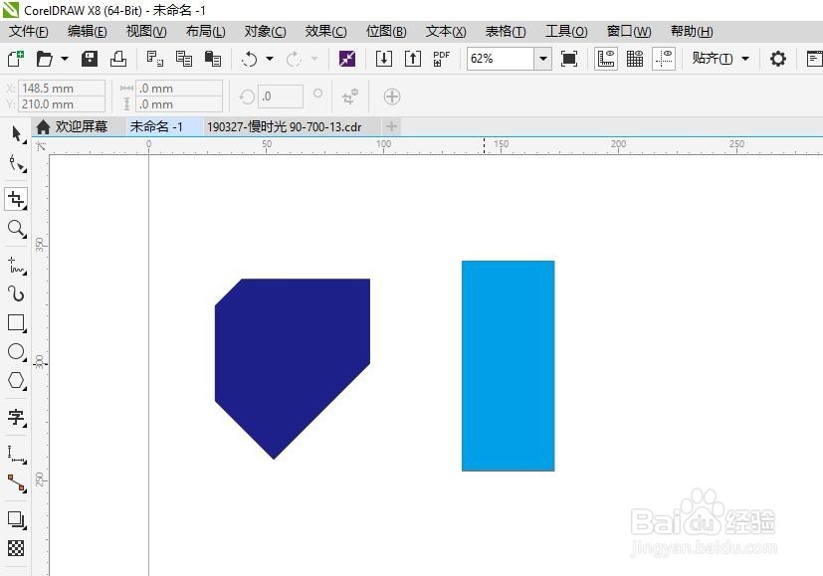Image resolution: width=823 pixels, height=576 pixels.
Task: Click the Paste icon in the toolbar
Action: (213, 59)
